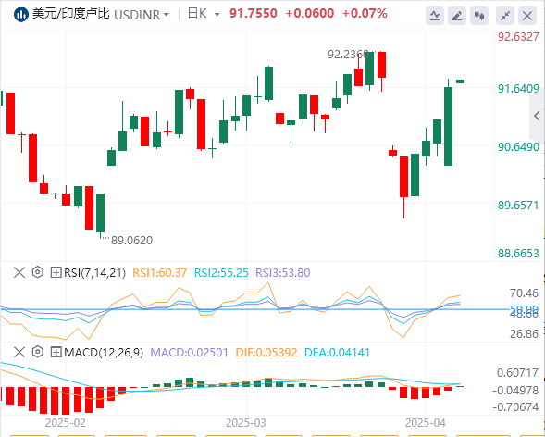Screen dimensions: 545x437
Task: Click the RSI1:60.37 value
Action: click(x=160, y=273)
